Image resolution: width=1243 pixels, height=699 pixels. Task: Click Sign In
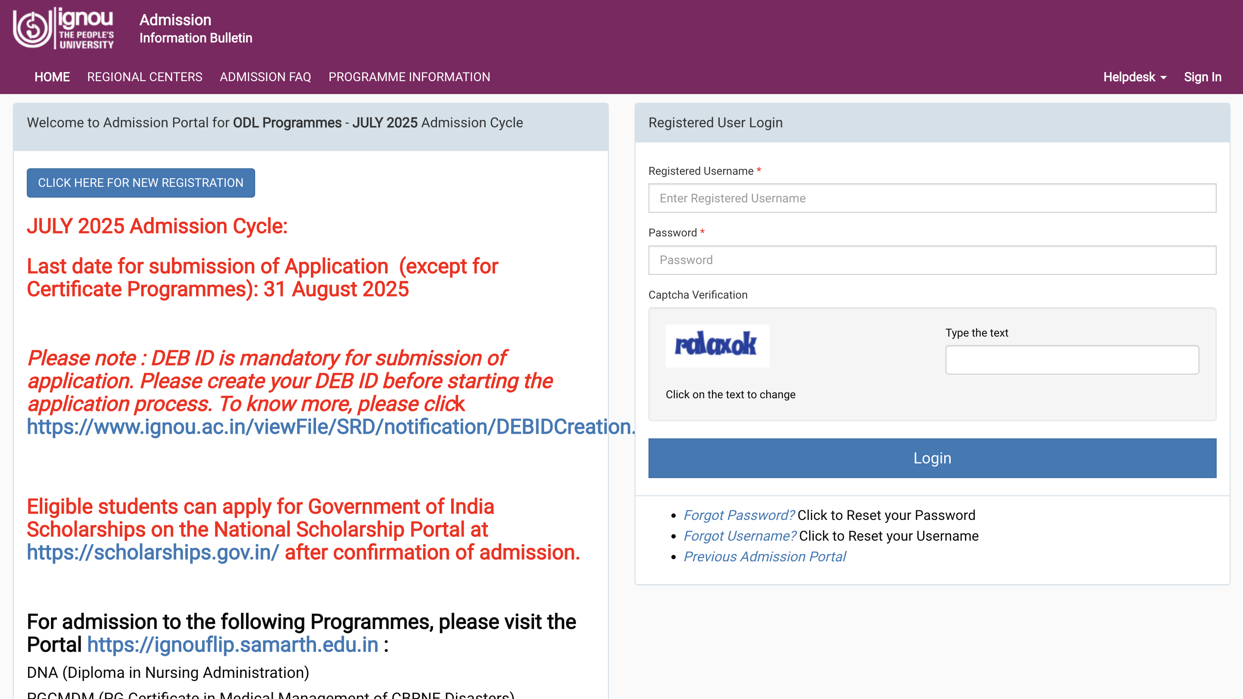[1202, 77]
